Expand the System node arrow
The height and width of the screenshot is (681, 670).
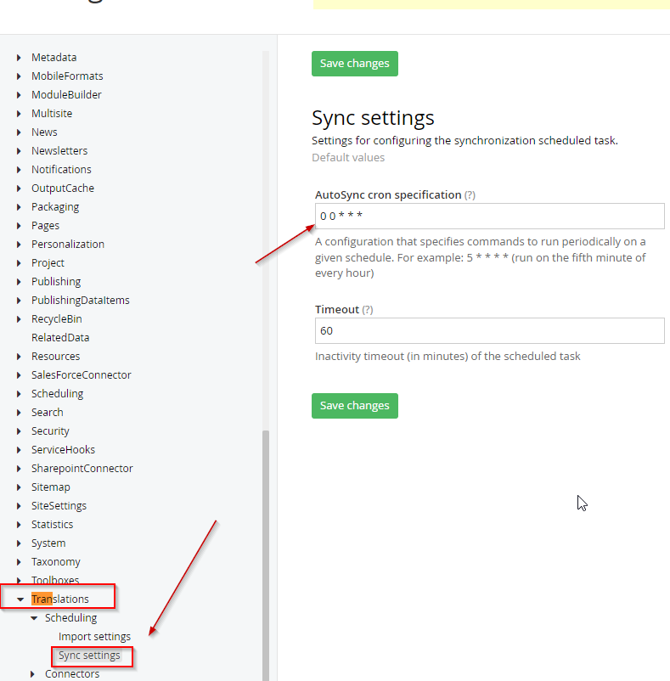pos(19,543)
